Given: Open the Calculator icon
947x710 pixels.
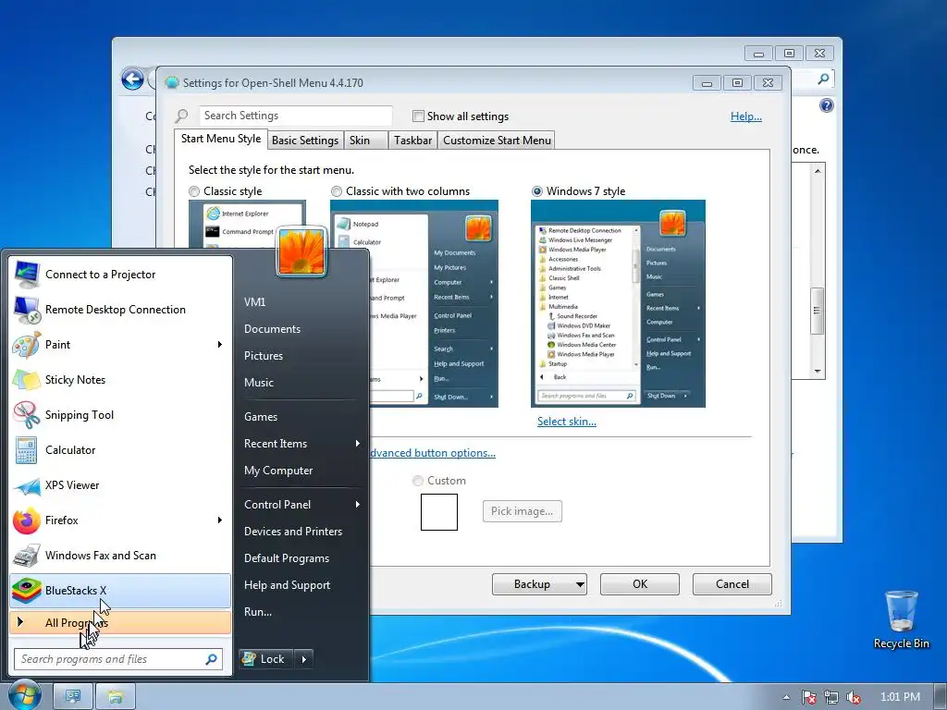Looking at the screenshot, I should (x=27, y=450).
